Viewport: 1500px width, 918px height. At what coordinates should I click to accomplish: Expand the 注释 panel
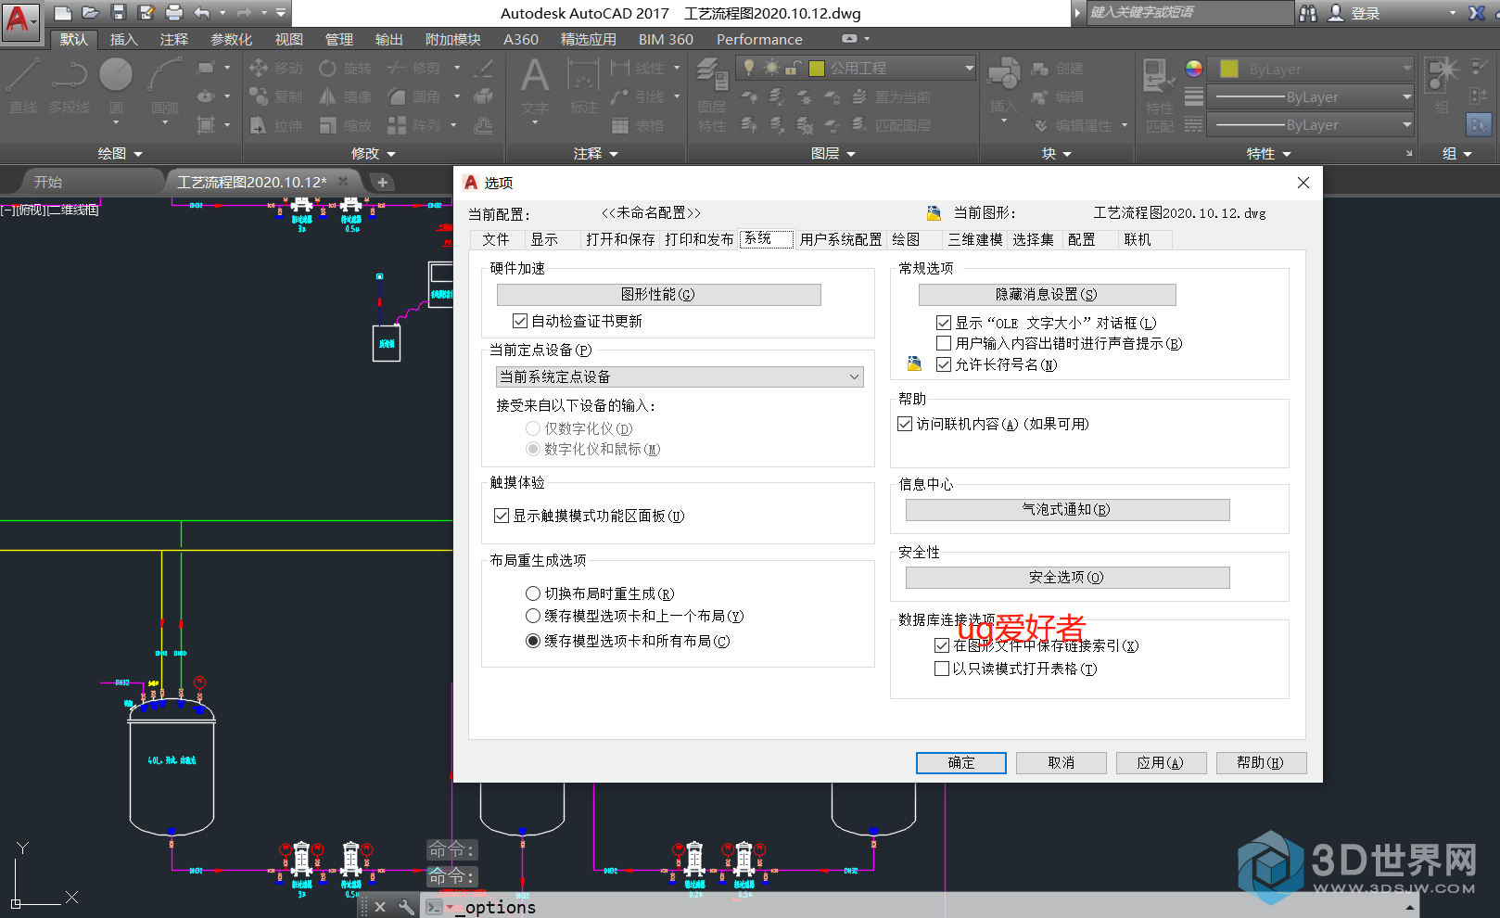595,154
